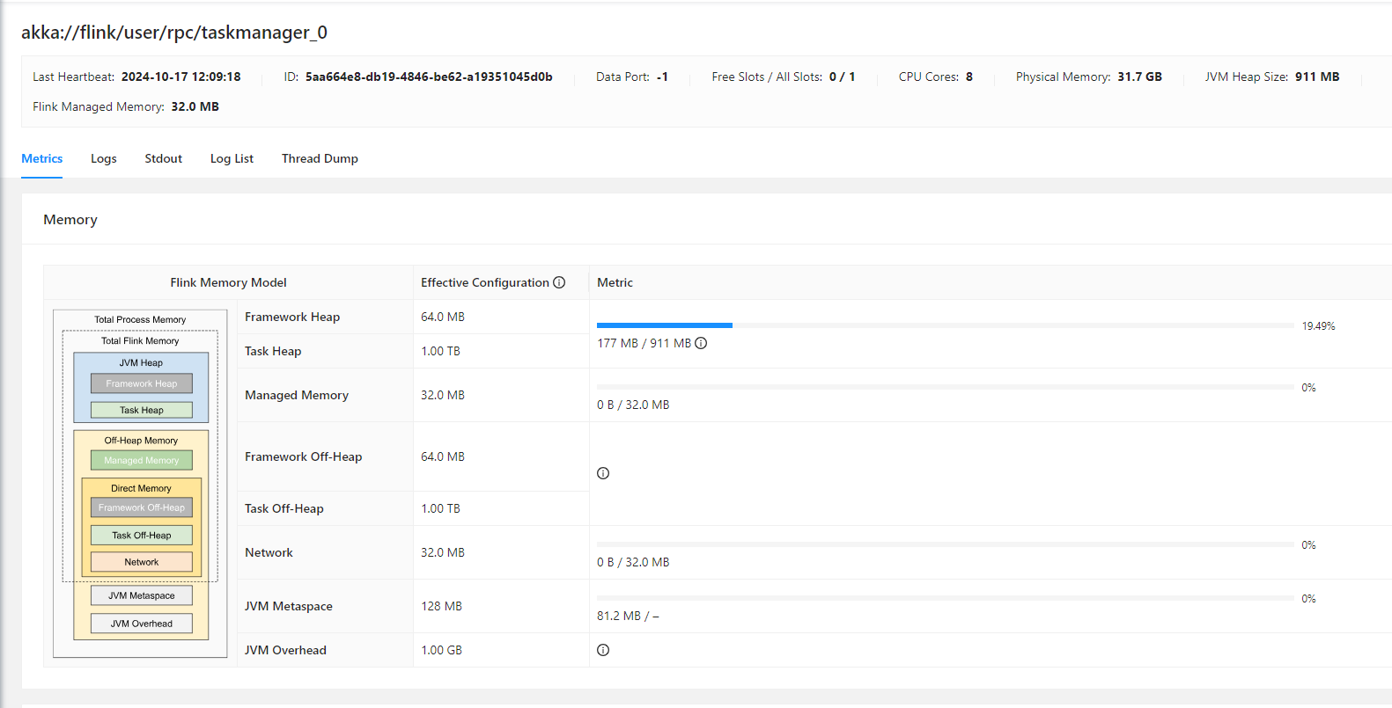Viewport: 1392px width, 708px height.
Task: Click the Data Port value -1
Action: pyautogui.click(x=662, y=77)
